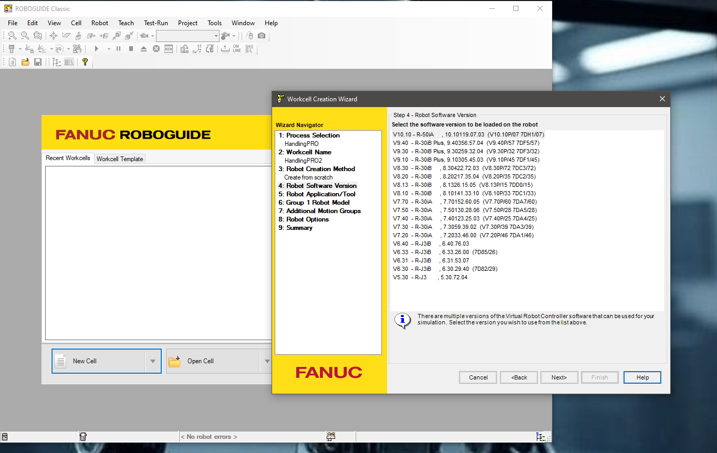Open the File menu

click(13, 23)
